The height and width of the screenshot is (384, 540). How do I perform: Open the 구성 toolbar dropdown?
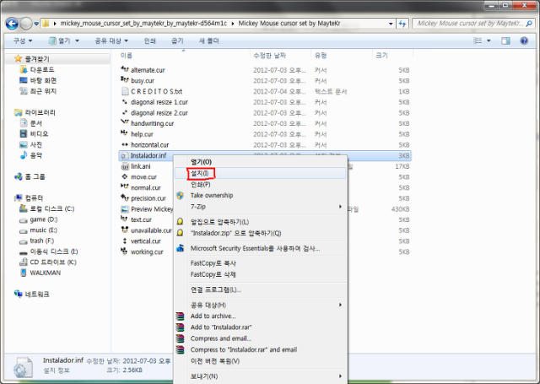(22, 41)
